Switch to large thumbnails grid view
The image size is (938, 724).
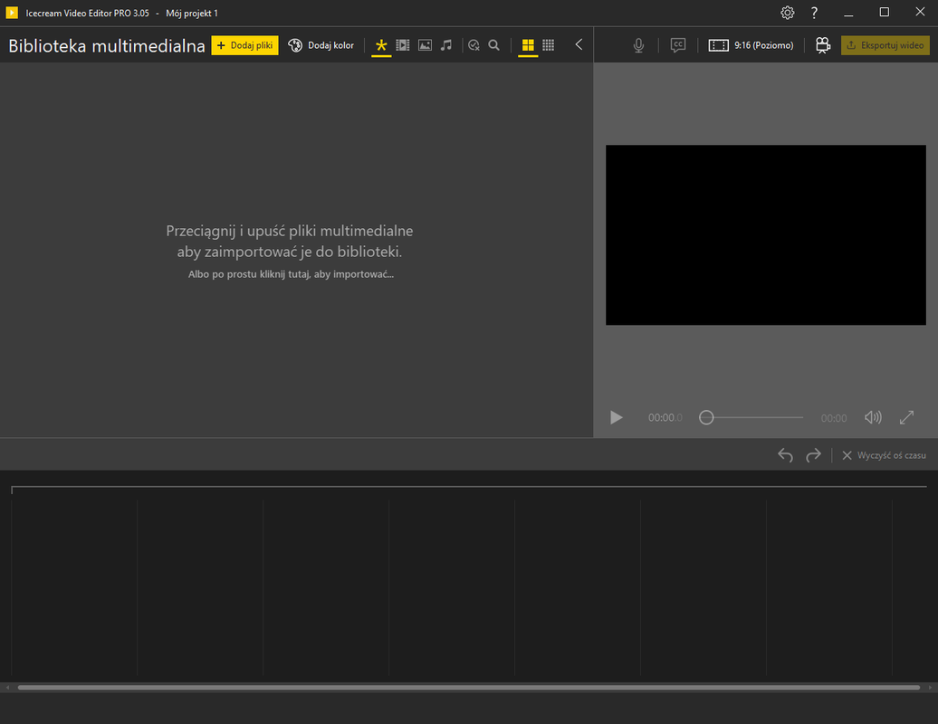pyautogui.click(x=528, y=45)
